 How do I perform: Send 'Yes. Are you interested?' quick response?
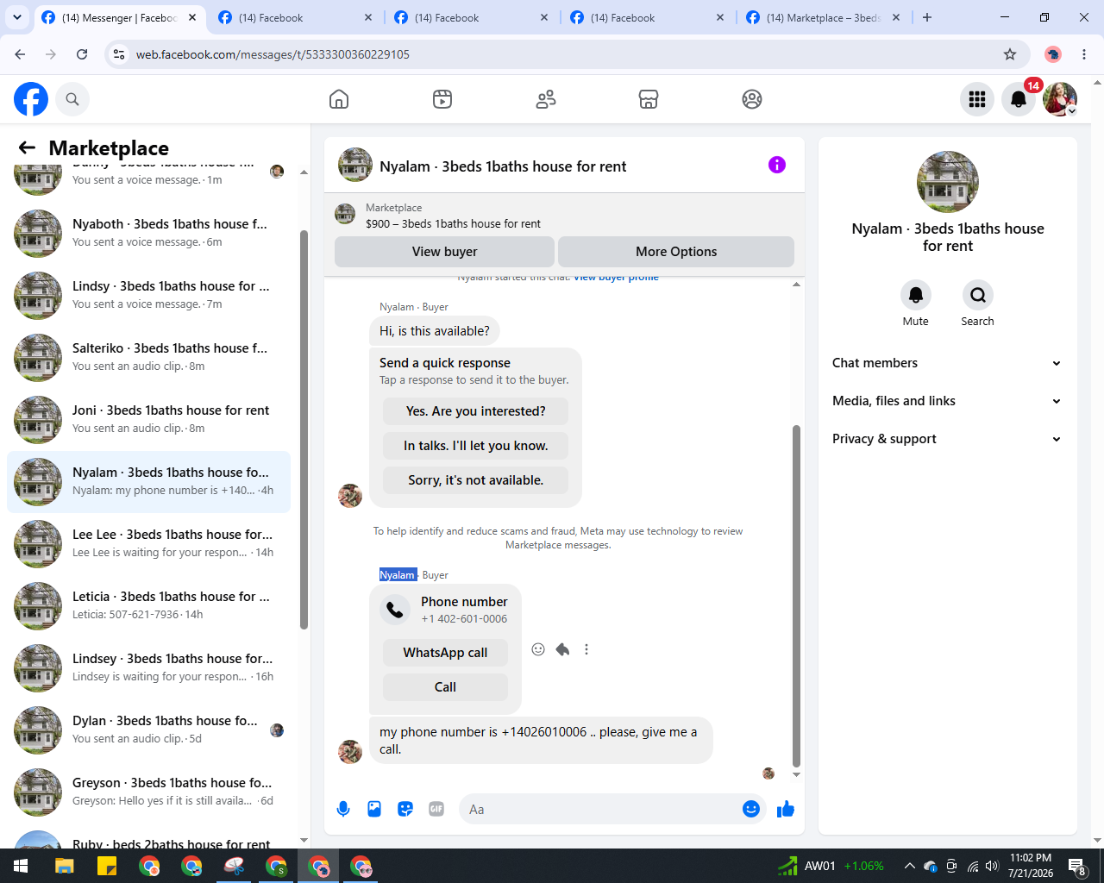476,411
